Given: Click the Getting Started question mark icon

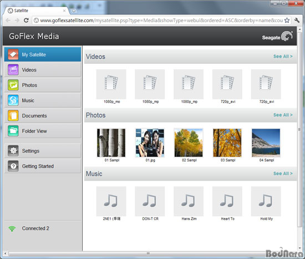Looking at the screenshot, I should 13,166.
